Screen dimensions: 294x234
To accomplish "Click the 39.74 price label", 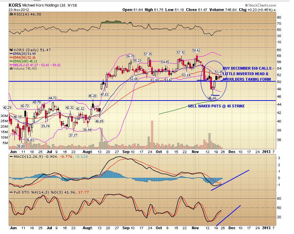I will (45, 126).
